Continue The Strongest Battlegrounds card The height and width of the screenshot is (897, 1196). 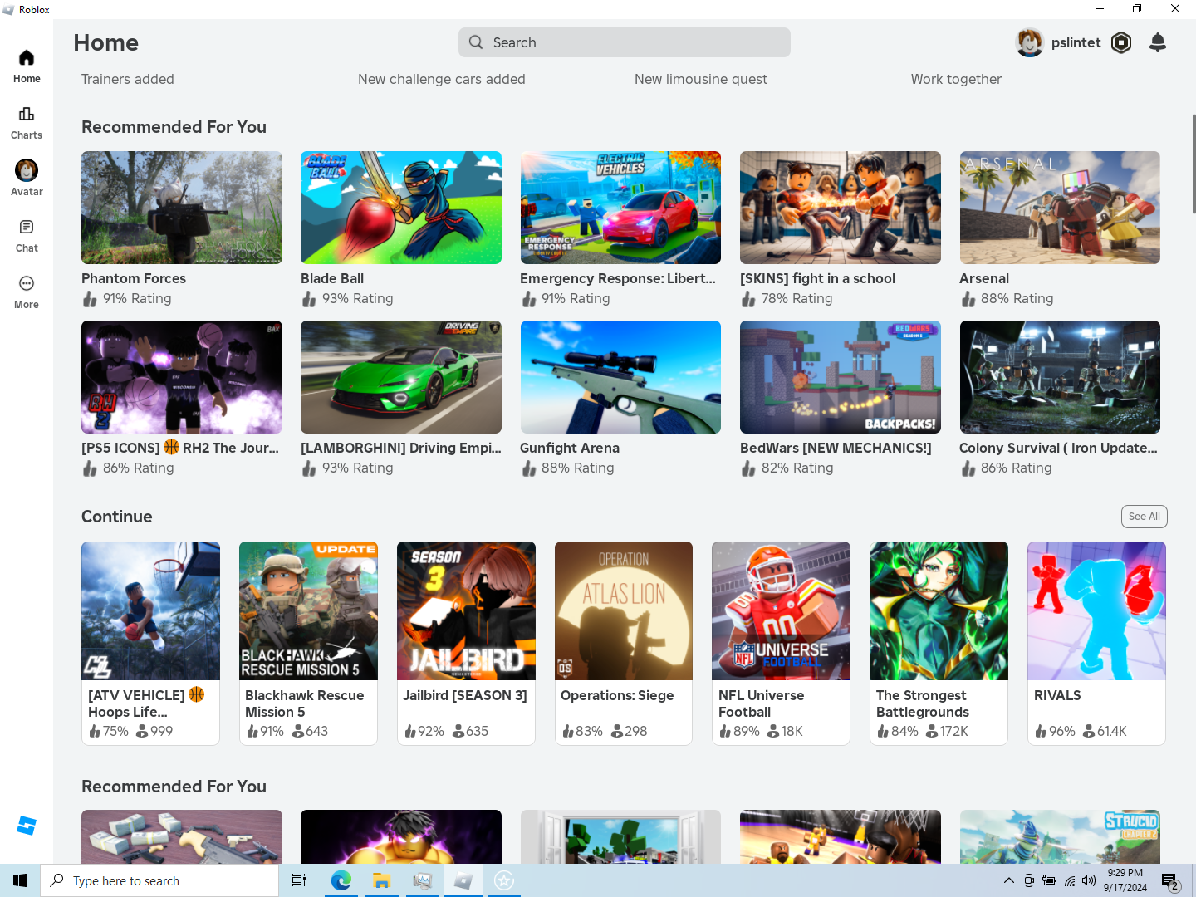coord(939,644)
